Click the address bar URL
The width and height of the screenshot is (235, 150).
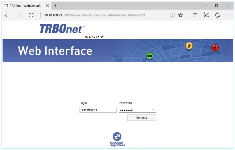pos(94,15)
